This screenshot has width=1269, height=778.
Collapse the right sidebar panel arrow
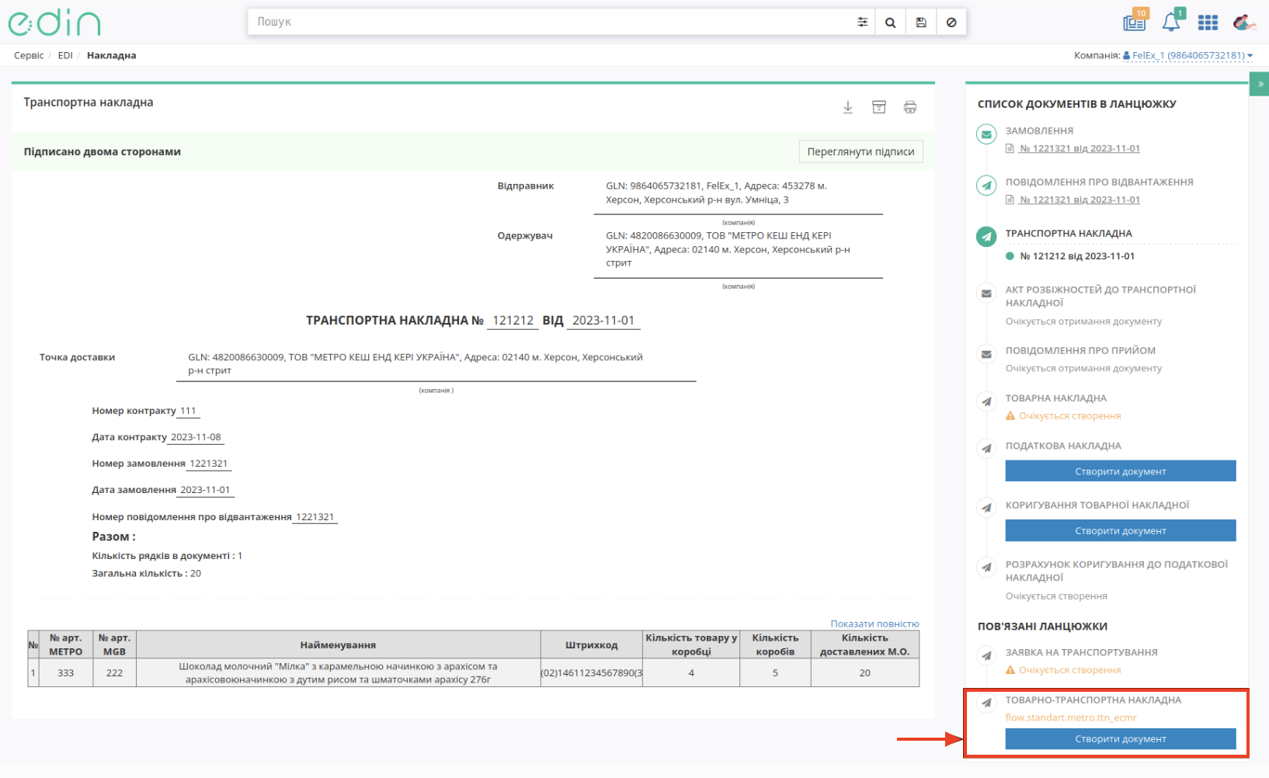point(1260,84)
